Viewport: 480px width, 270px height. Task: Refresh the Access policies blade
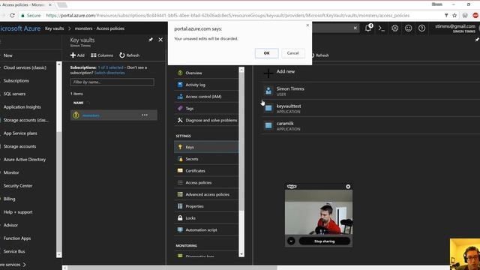[x=320, y=55]
